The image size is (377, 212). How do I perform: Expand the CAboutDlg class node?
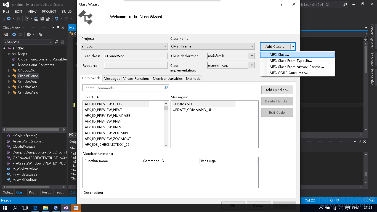[9, 70]
